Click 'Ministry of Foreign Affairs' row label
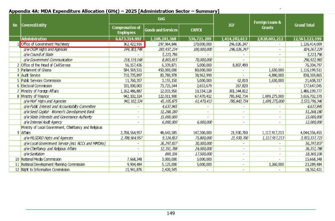Viewport: 335px width, 221px height. pos(40,91)
